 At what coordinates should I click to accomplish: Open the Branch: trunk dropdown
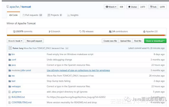[x=15, y=41]
